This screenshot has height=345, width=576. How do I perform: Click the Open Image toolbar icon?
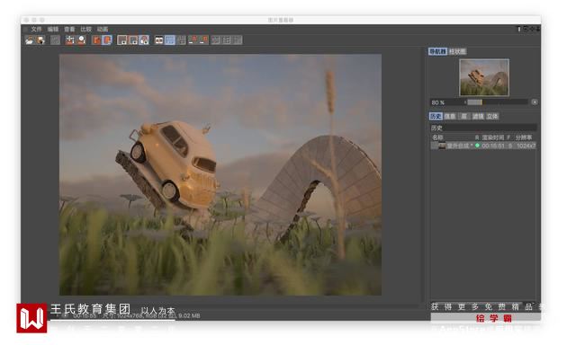(30, 40)
